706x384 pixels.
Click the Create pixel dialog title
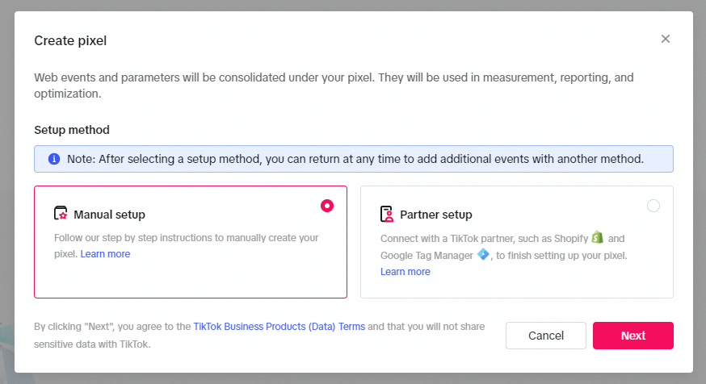click(x=71, y=40)
